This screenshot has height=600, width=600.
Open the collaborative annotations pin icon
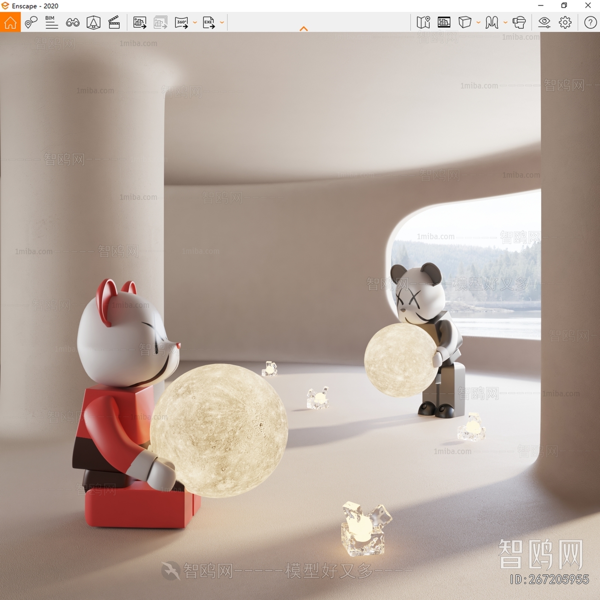click(31, 22)
